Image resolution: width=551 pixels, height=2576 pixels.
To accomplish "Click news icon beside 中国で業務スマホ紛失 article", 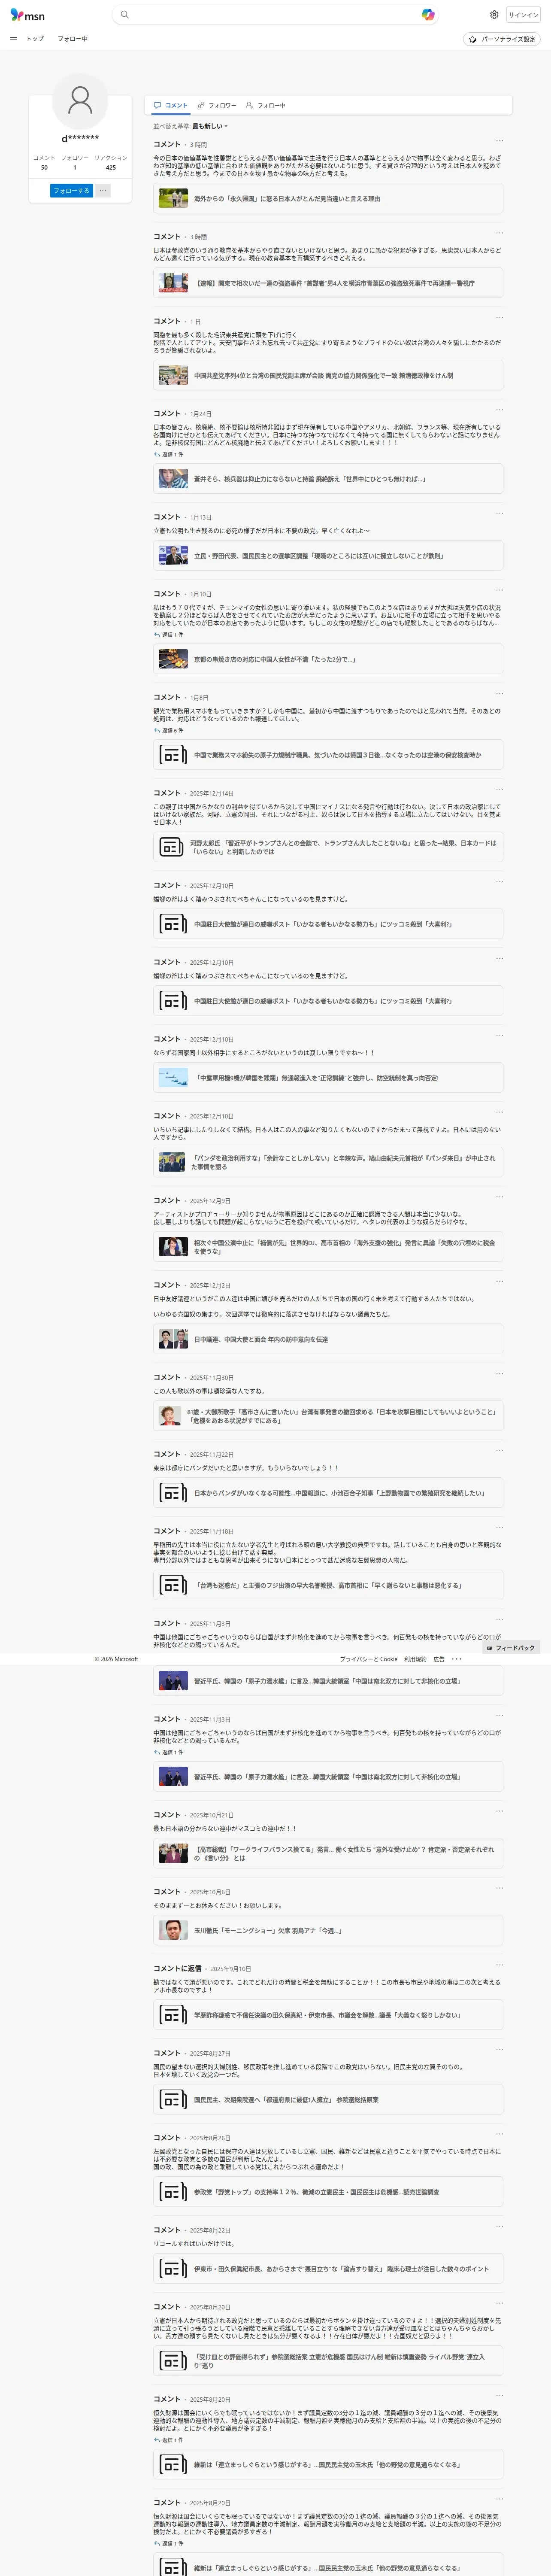I will [173, 755].
